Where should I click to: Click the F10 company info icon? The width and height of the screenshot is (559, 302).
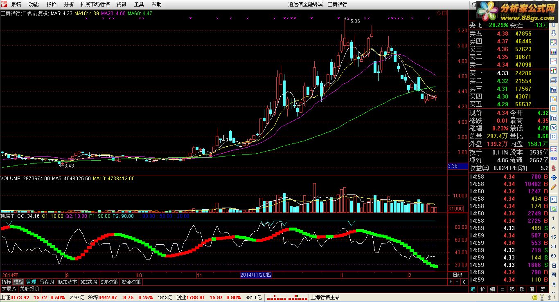click(553, 90)
